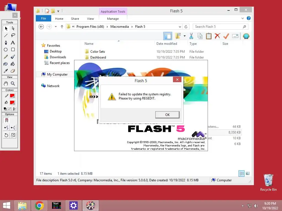Select the Rectangle tool
This screenshot has width=282, height=211.
pyautogui.click(x=13, y=49)
